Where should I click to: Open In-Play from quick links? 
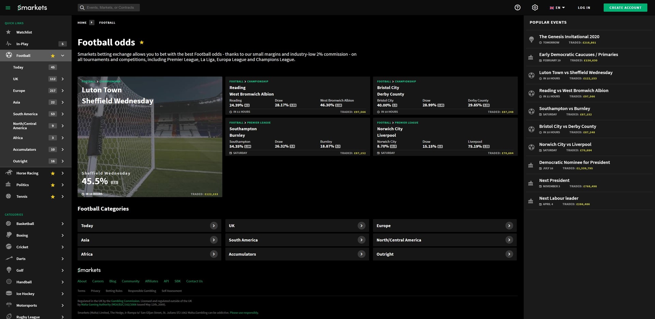[x=22, y=44]
